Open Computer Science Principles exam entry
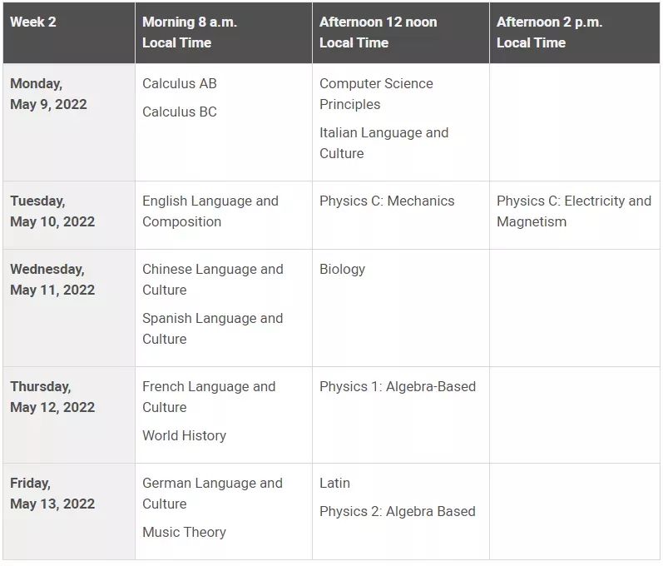 (376, 94)
